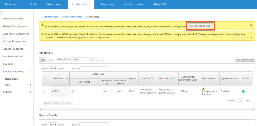257x126 pixels.
Task: Dismiss the first yellow warning banner
Action: tap(251, 25)
